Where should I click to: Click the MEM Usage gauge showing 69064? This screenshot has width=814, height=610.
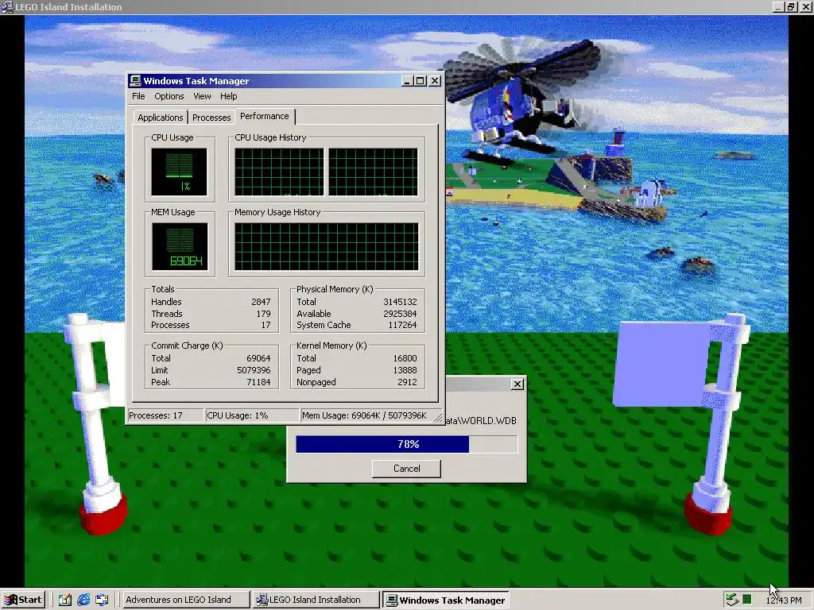(x=180, y=247)
